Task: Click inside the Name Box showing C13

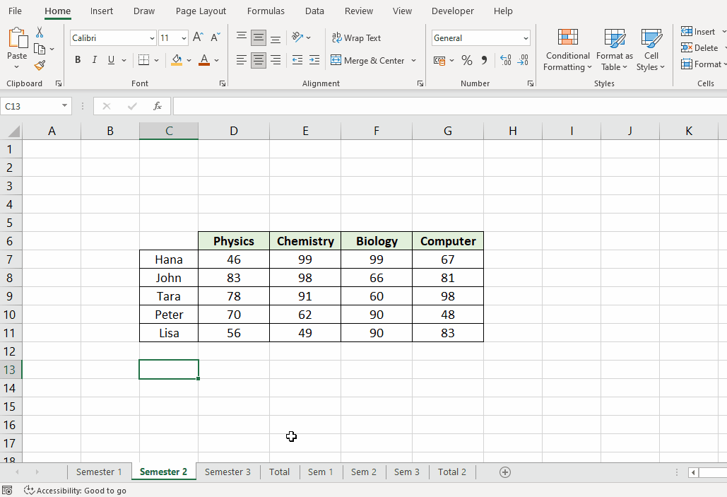Action: (30, 105)
